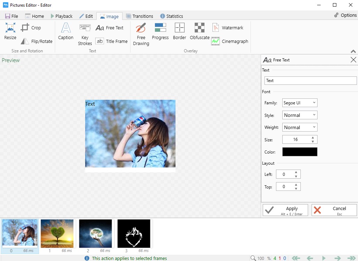Click the info icon in status bar
358x261 pixels.
[x=87, y=258]
